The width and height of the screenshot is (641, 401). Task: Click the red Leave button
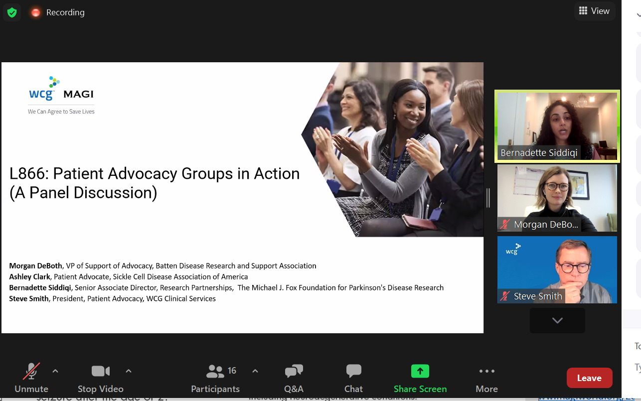(589, 378)
